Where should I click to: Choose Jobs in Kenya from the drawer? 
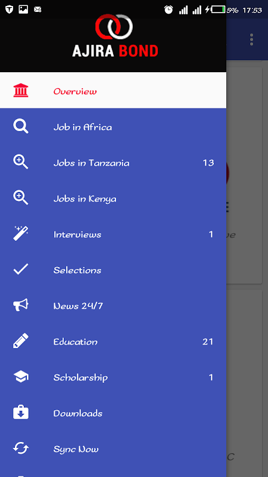point(113,199)
